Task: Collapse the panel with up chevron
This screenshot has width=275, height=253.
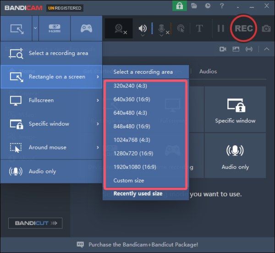Action: click(x=267, y=49)
